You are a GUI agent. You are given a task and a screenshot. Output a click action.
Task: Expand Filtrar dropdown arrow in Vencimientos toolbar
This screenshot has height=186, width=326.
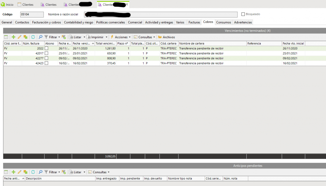[x=59, y=37]
